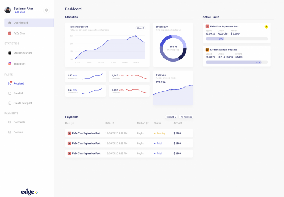Select the Pending payment row
The width and height of the screenshot is (284, 197).
click(129, 134)
